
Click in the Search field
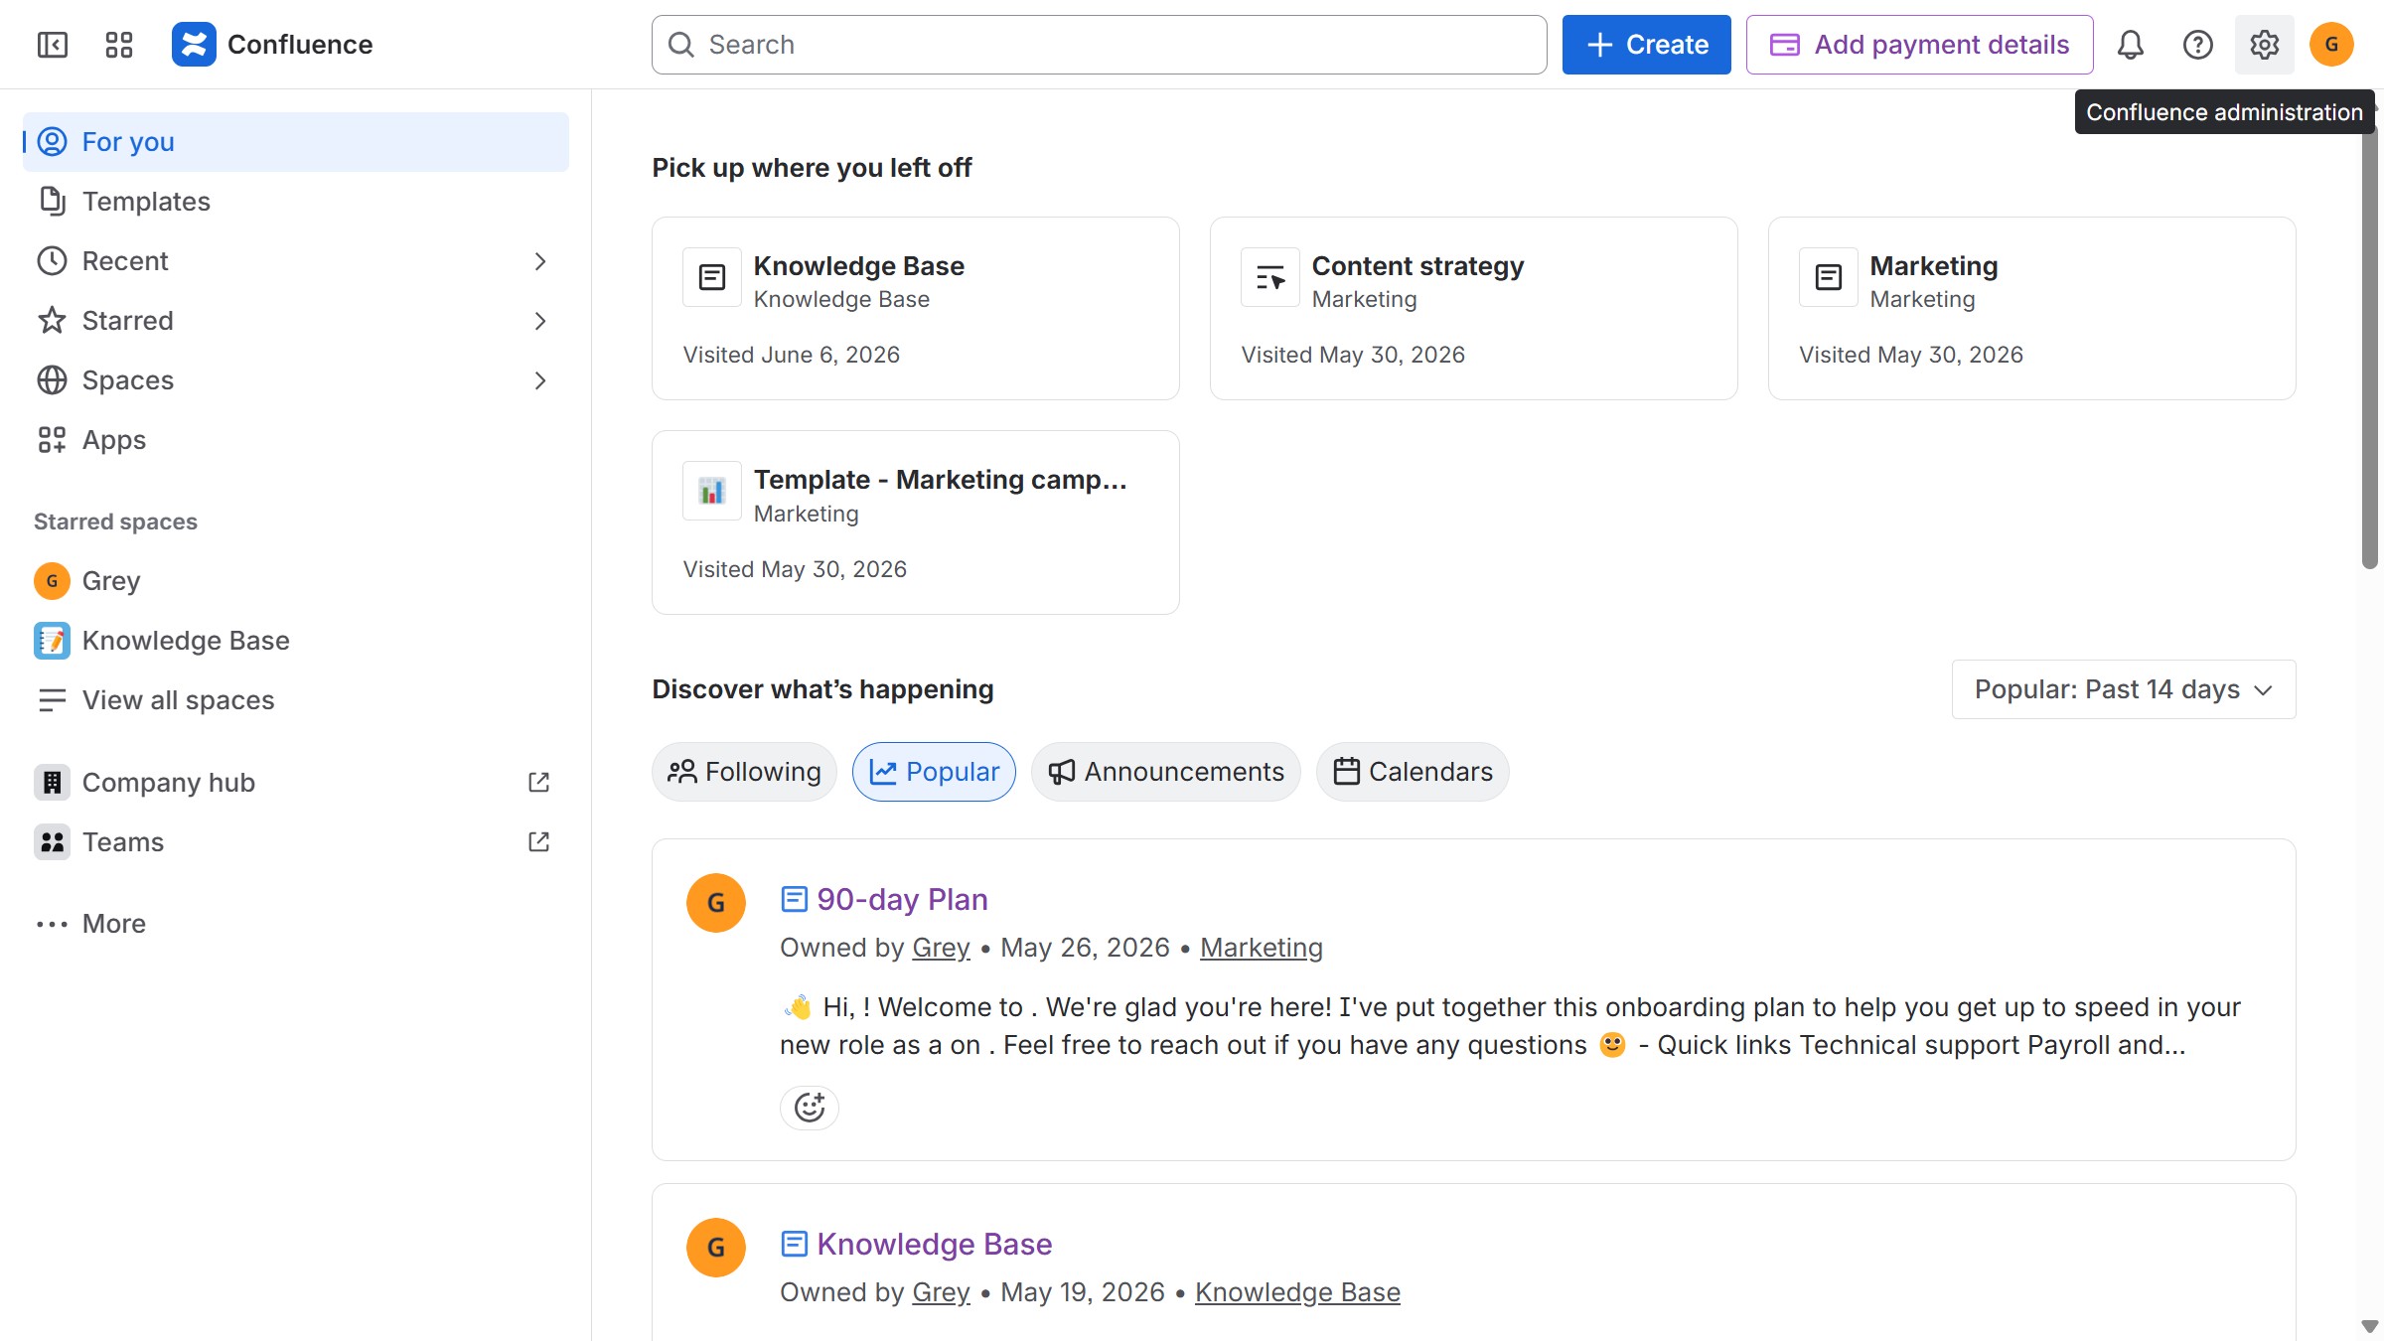click(x=1099, y=45)
